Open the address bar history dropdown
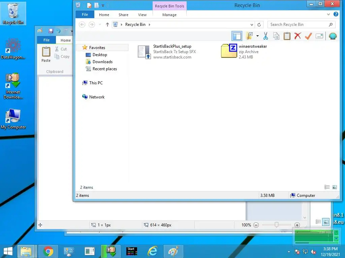The height and width of the screenshot is (258, 345). click(x=252, y=25)
